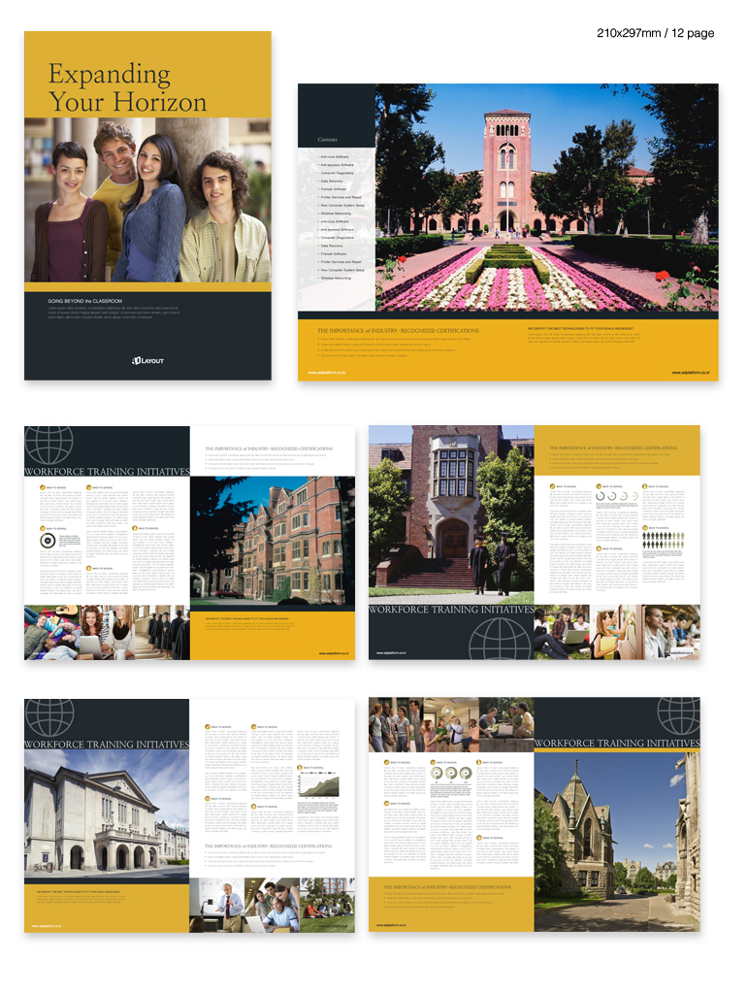Open the photo of friends lying with a guitar

tap(52, 632)
